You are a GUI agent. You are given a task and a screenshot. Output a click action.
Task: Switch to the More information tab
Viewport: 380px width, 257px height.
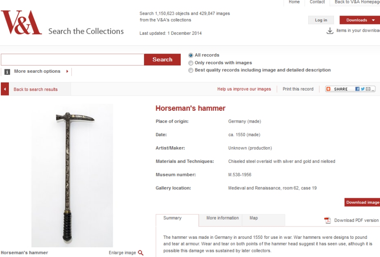coord(223,218)
